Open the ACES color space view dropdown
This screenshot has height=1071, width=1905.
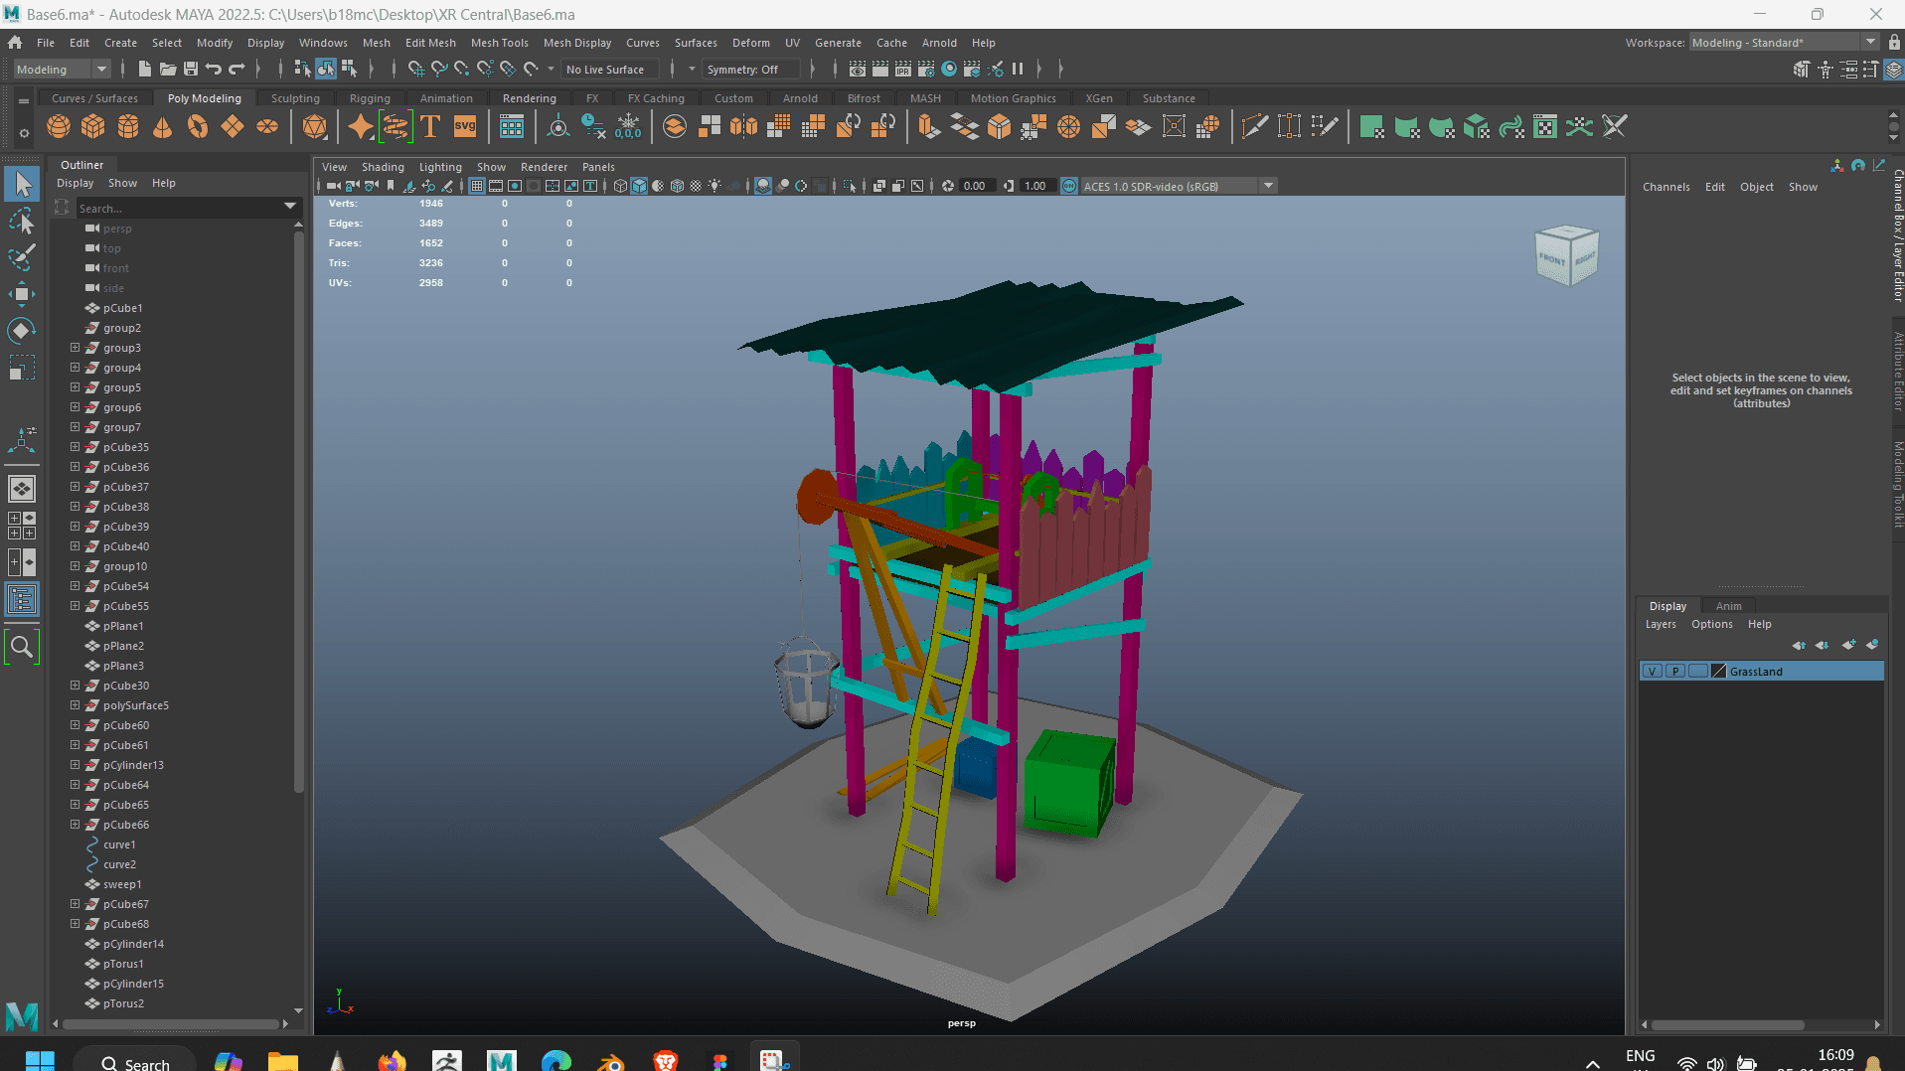pyautogui.click(x=1268, y=186)
